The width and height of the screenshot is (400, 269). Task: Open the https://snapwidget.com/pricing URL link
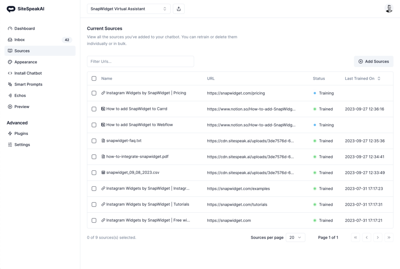[236, 93]
